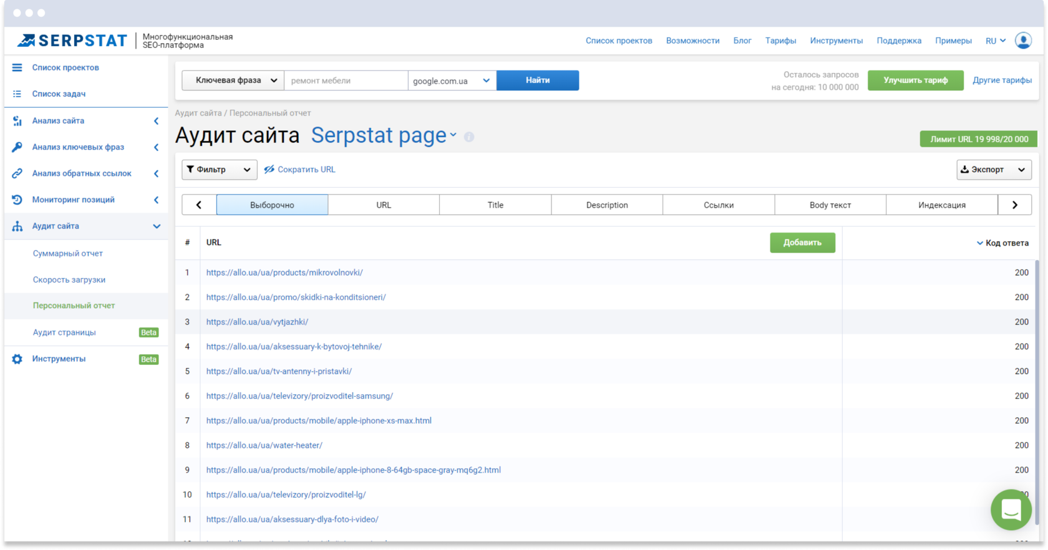
Task: Click the green Добавить button
Action: coord(802,243)
